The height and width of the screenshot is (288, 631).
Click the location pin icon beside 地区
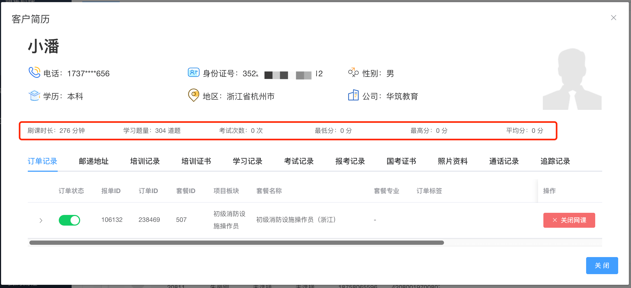[x=193, y=95]
